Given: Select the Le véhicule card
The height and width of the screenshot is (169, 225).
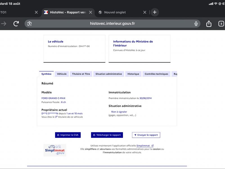Looking at the screenshot, I should click(74, 49).
